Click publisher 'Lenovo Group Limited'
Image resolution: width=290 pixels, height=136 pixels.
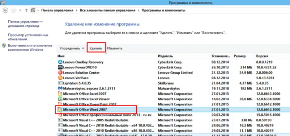click(175, 73)
